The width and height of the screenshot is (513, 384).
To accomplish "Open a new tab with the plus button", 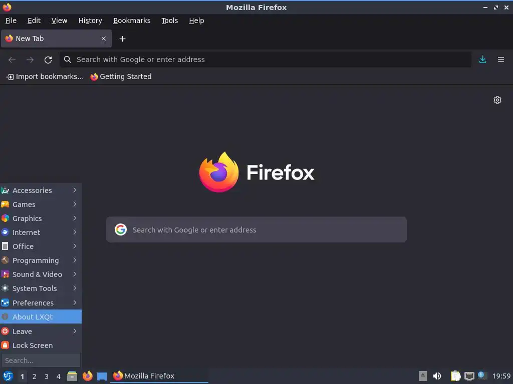I will (122, 39).
